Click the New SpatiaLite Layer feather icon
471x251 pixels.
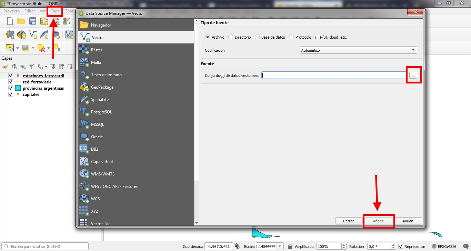pos(44,34)
